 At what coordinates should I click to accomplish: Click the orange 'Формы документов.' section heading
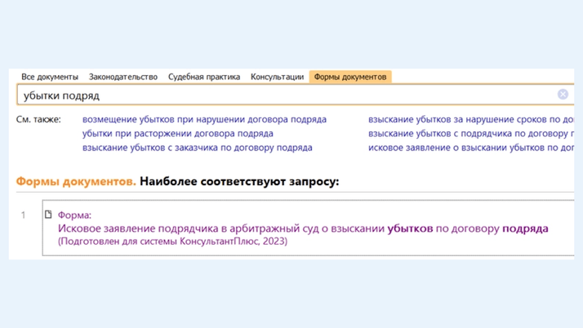pyautogui.click(x=76, y=181)
